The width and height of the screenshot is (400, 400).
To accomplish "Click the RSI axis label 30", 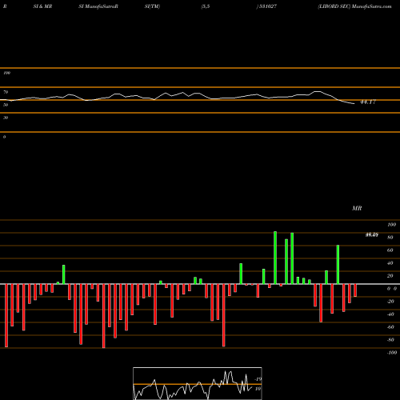I will (x=6, y=118).
